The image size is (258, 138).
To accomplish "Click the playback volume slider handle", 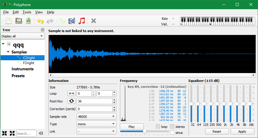I will coord(145,131).
